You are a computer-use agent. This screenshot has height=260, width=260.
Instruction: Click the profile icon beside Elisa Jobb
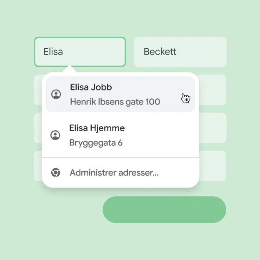(56, 95)
